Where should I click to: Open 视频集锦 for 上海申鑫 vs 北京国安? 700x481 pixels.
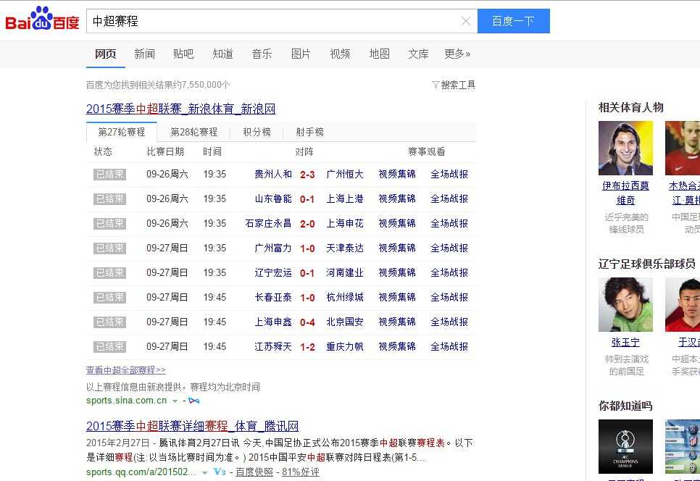pyautogui.click(x=397, y=322)
